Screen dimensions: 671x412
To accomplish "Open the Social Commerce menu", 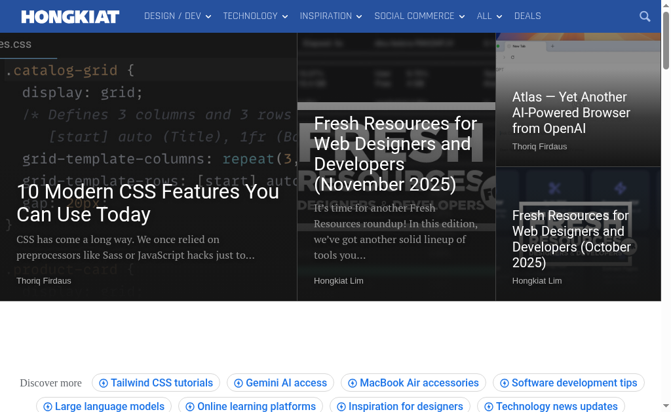I will (x=419, y=16).
